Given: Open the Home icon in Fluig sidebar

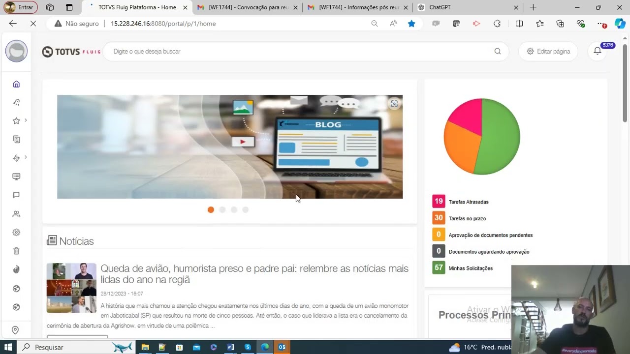Looking at the screenshot, I should 16,84.
